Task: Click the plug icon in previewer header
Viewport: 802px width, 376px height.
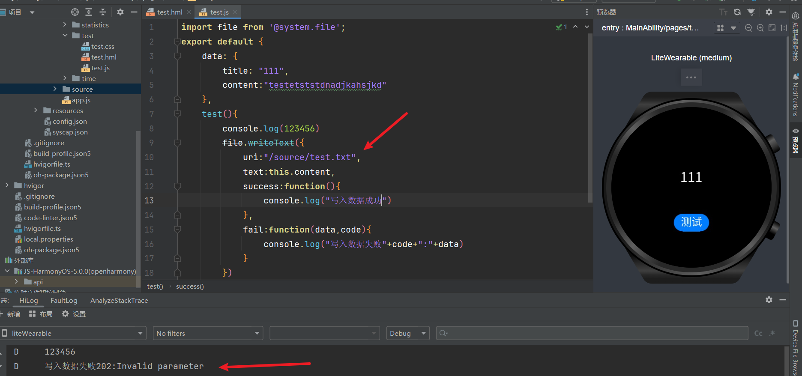Action: coord(751,12)
